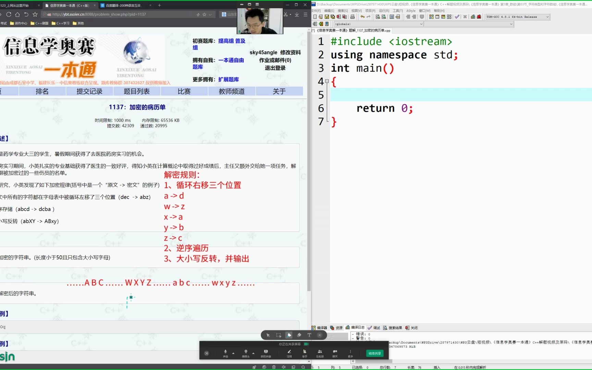
Task: Click the Find icon in Dev-C++ toolbar
Action: pyautogui.click(x=378, y=17)
